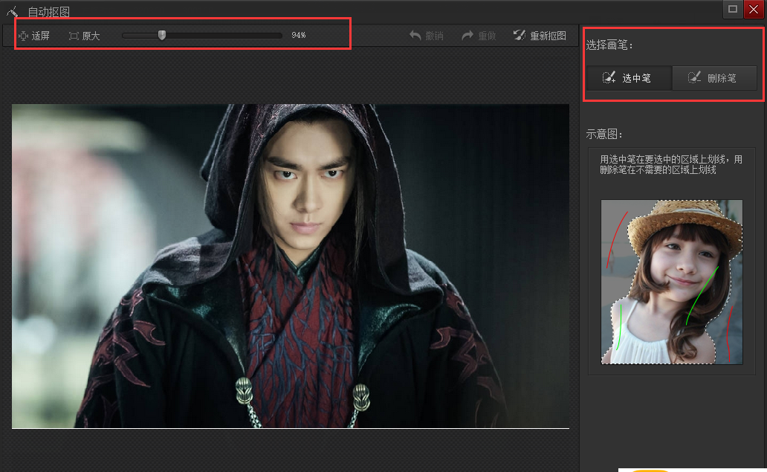Maximize the 自动抠图 window
The height and width of the screenshot is (472, 767).
click(732, 9)
